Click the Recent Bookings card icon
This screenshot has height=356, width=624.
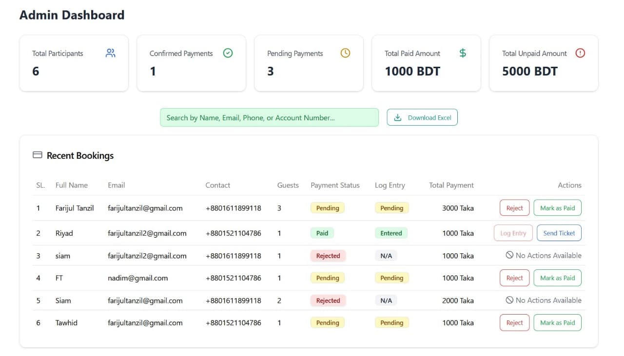37,154
